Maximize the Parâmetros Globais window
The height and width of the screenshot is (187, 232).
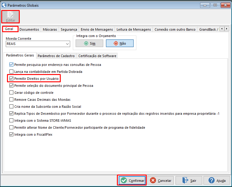pos(215,5)
